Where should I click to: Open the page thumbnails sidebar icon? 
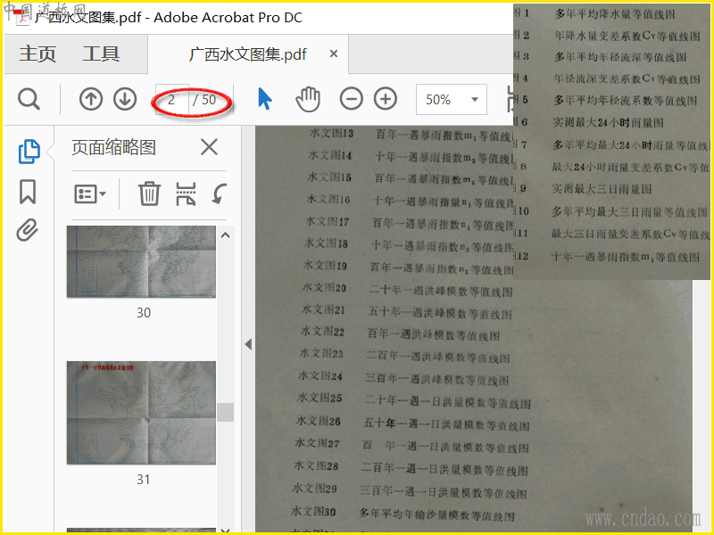29,152
